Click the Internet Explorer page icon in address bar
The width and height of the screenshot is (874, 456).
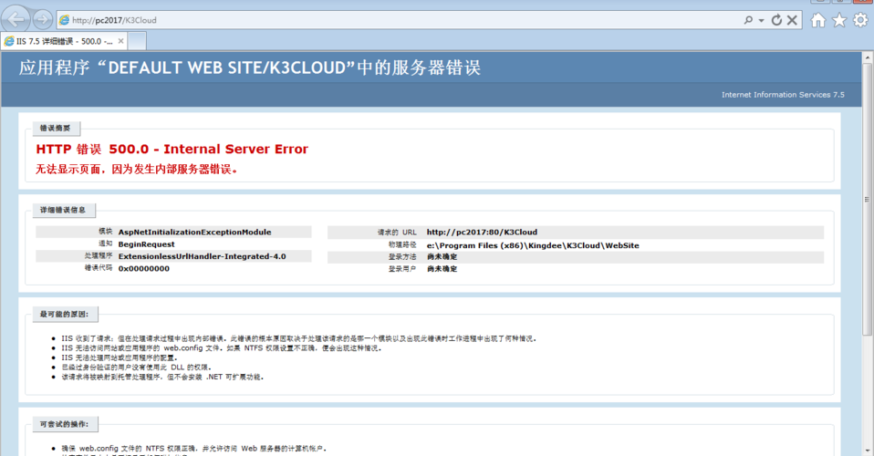click(x=65, y=20)
